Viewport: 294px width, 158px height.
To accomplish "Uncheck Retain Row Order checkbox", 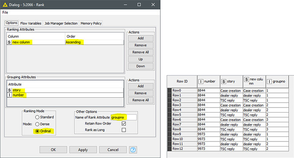I will (124, 124).
